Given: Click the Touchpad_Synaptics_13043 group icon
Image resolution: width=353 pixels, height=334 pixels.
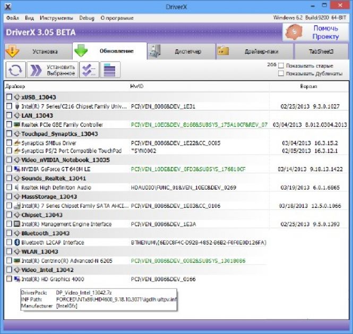Looking at the screenshot, I should point(17,134).
